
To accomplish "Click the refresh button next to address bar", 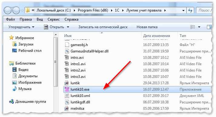I will (190, 11).
